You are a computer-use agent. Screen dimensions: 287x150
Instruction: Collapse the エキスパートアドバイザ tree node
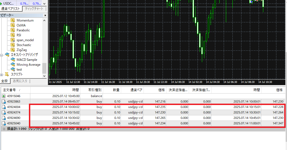coord(2,55)
